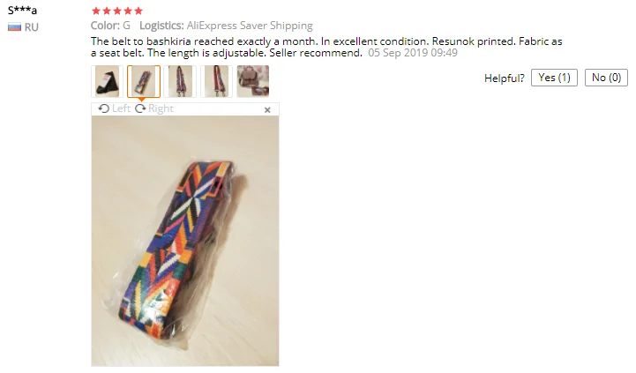Click the Left rotate label
636x373 pixels.
pyautogui.click(x=121, y=108)
